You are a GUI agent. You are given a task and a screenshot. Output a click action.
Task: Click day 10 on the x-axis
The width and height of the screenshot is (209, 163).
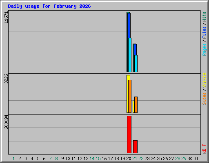coord(67,159)
